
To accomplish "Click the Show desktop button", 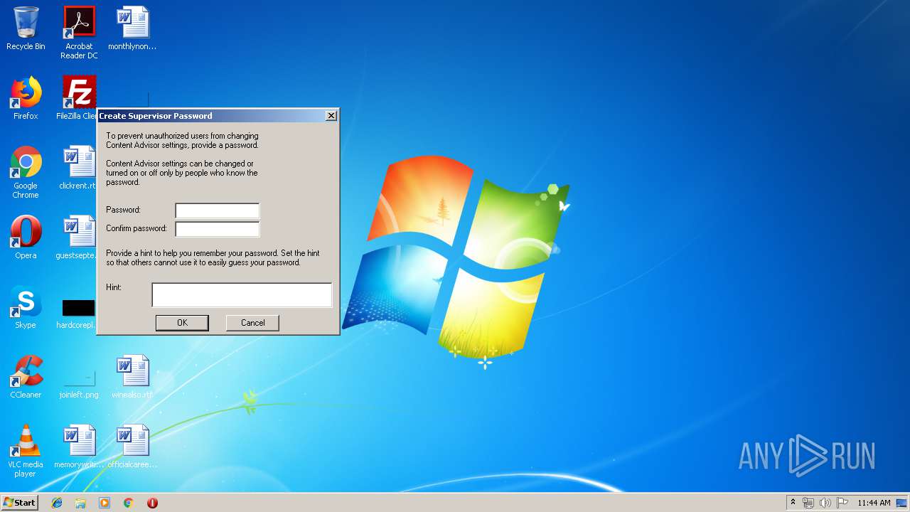I will pyautogui.click(x=902, y=503).
